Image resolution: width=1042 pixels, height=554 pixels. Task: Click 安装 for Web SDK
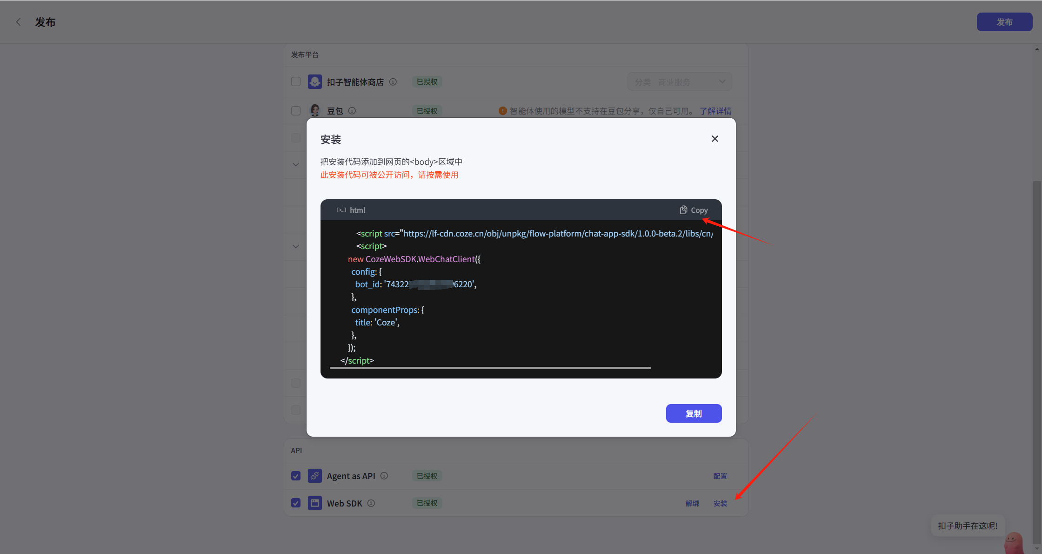click(x=720, y=503)
